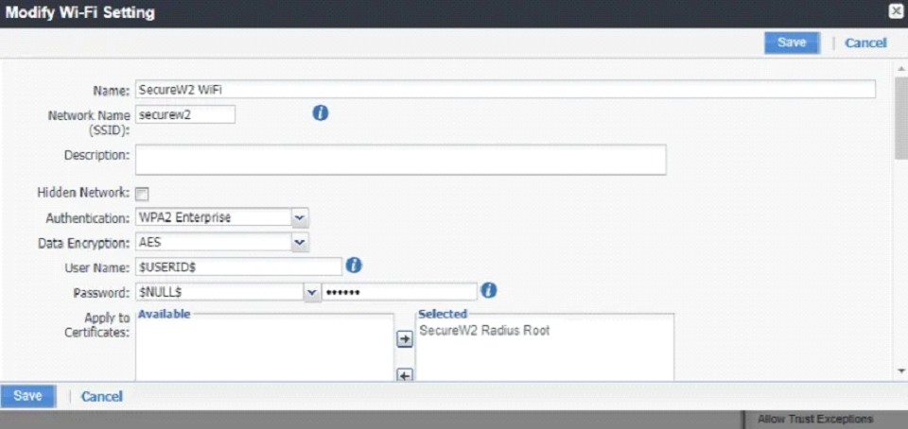Viewport: 908px width, 429px height.
Task: Click info icon beside User Name field
Action: 354,266
